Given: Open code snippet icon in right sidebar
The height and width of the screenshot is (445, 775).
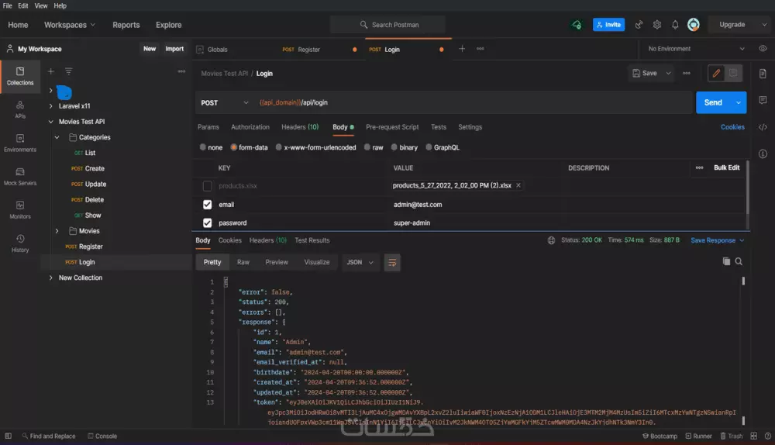Looking at the screenshot, I should click(x=763, y=127).
